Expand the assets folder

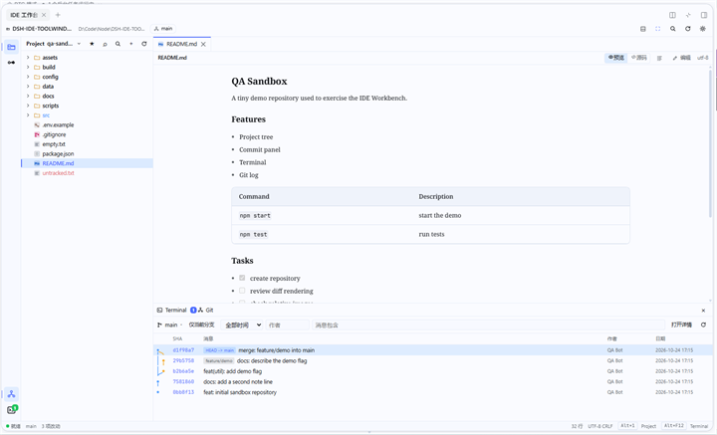pos(28,58)
